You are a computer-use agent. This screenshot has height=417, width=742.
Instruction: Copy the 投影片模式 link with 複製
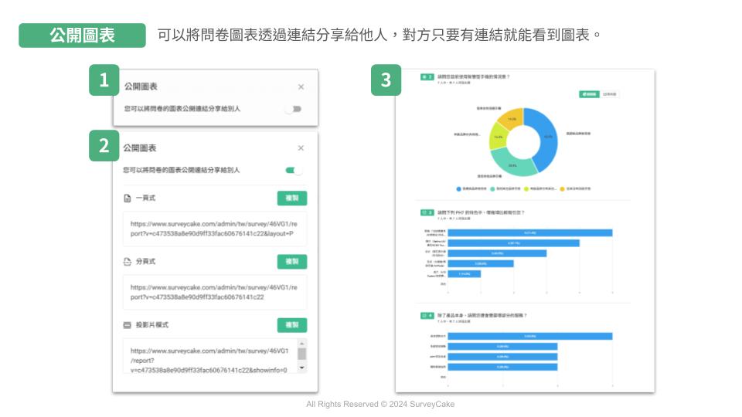(292, 325)
